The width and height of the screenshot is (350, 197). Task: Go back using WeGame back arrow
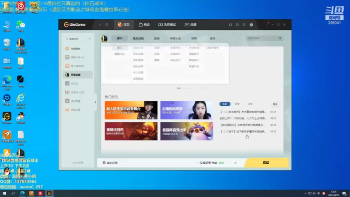[x=100, y=25]
